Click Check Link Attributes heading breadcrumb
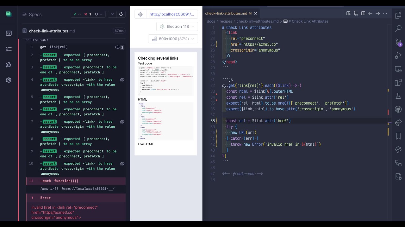The height and width of the screenshot is (227, 405). pyautogui.click(x=306, y=21)
